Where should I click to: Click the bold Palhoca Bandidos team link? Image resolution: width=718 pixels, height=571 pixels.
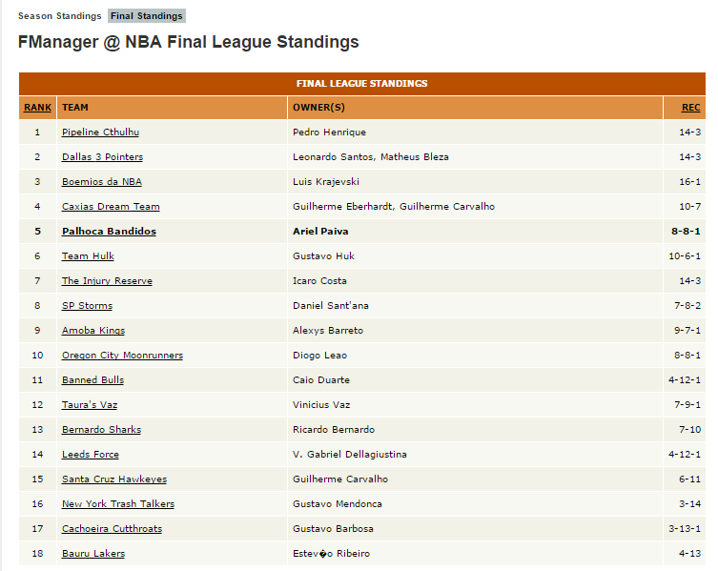(x=109, y=232)
